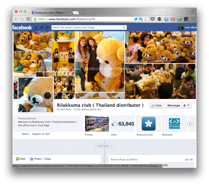Click the fullscreen arrows icon
This screenshot has width=209, height=185.
(193, 11)
